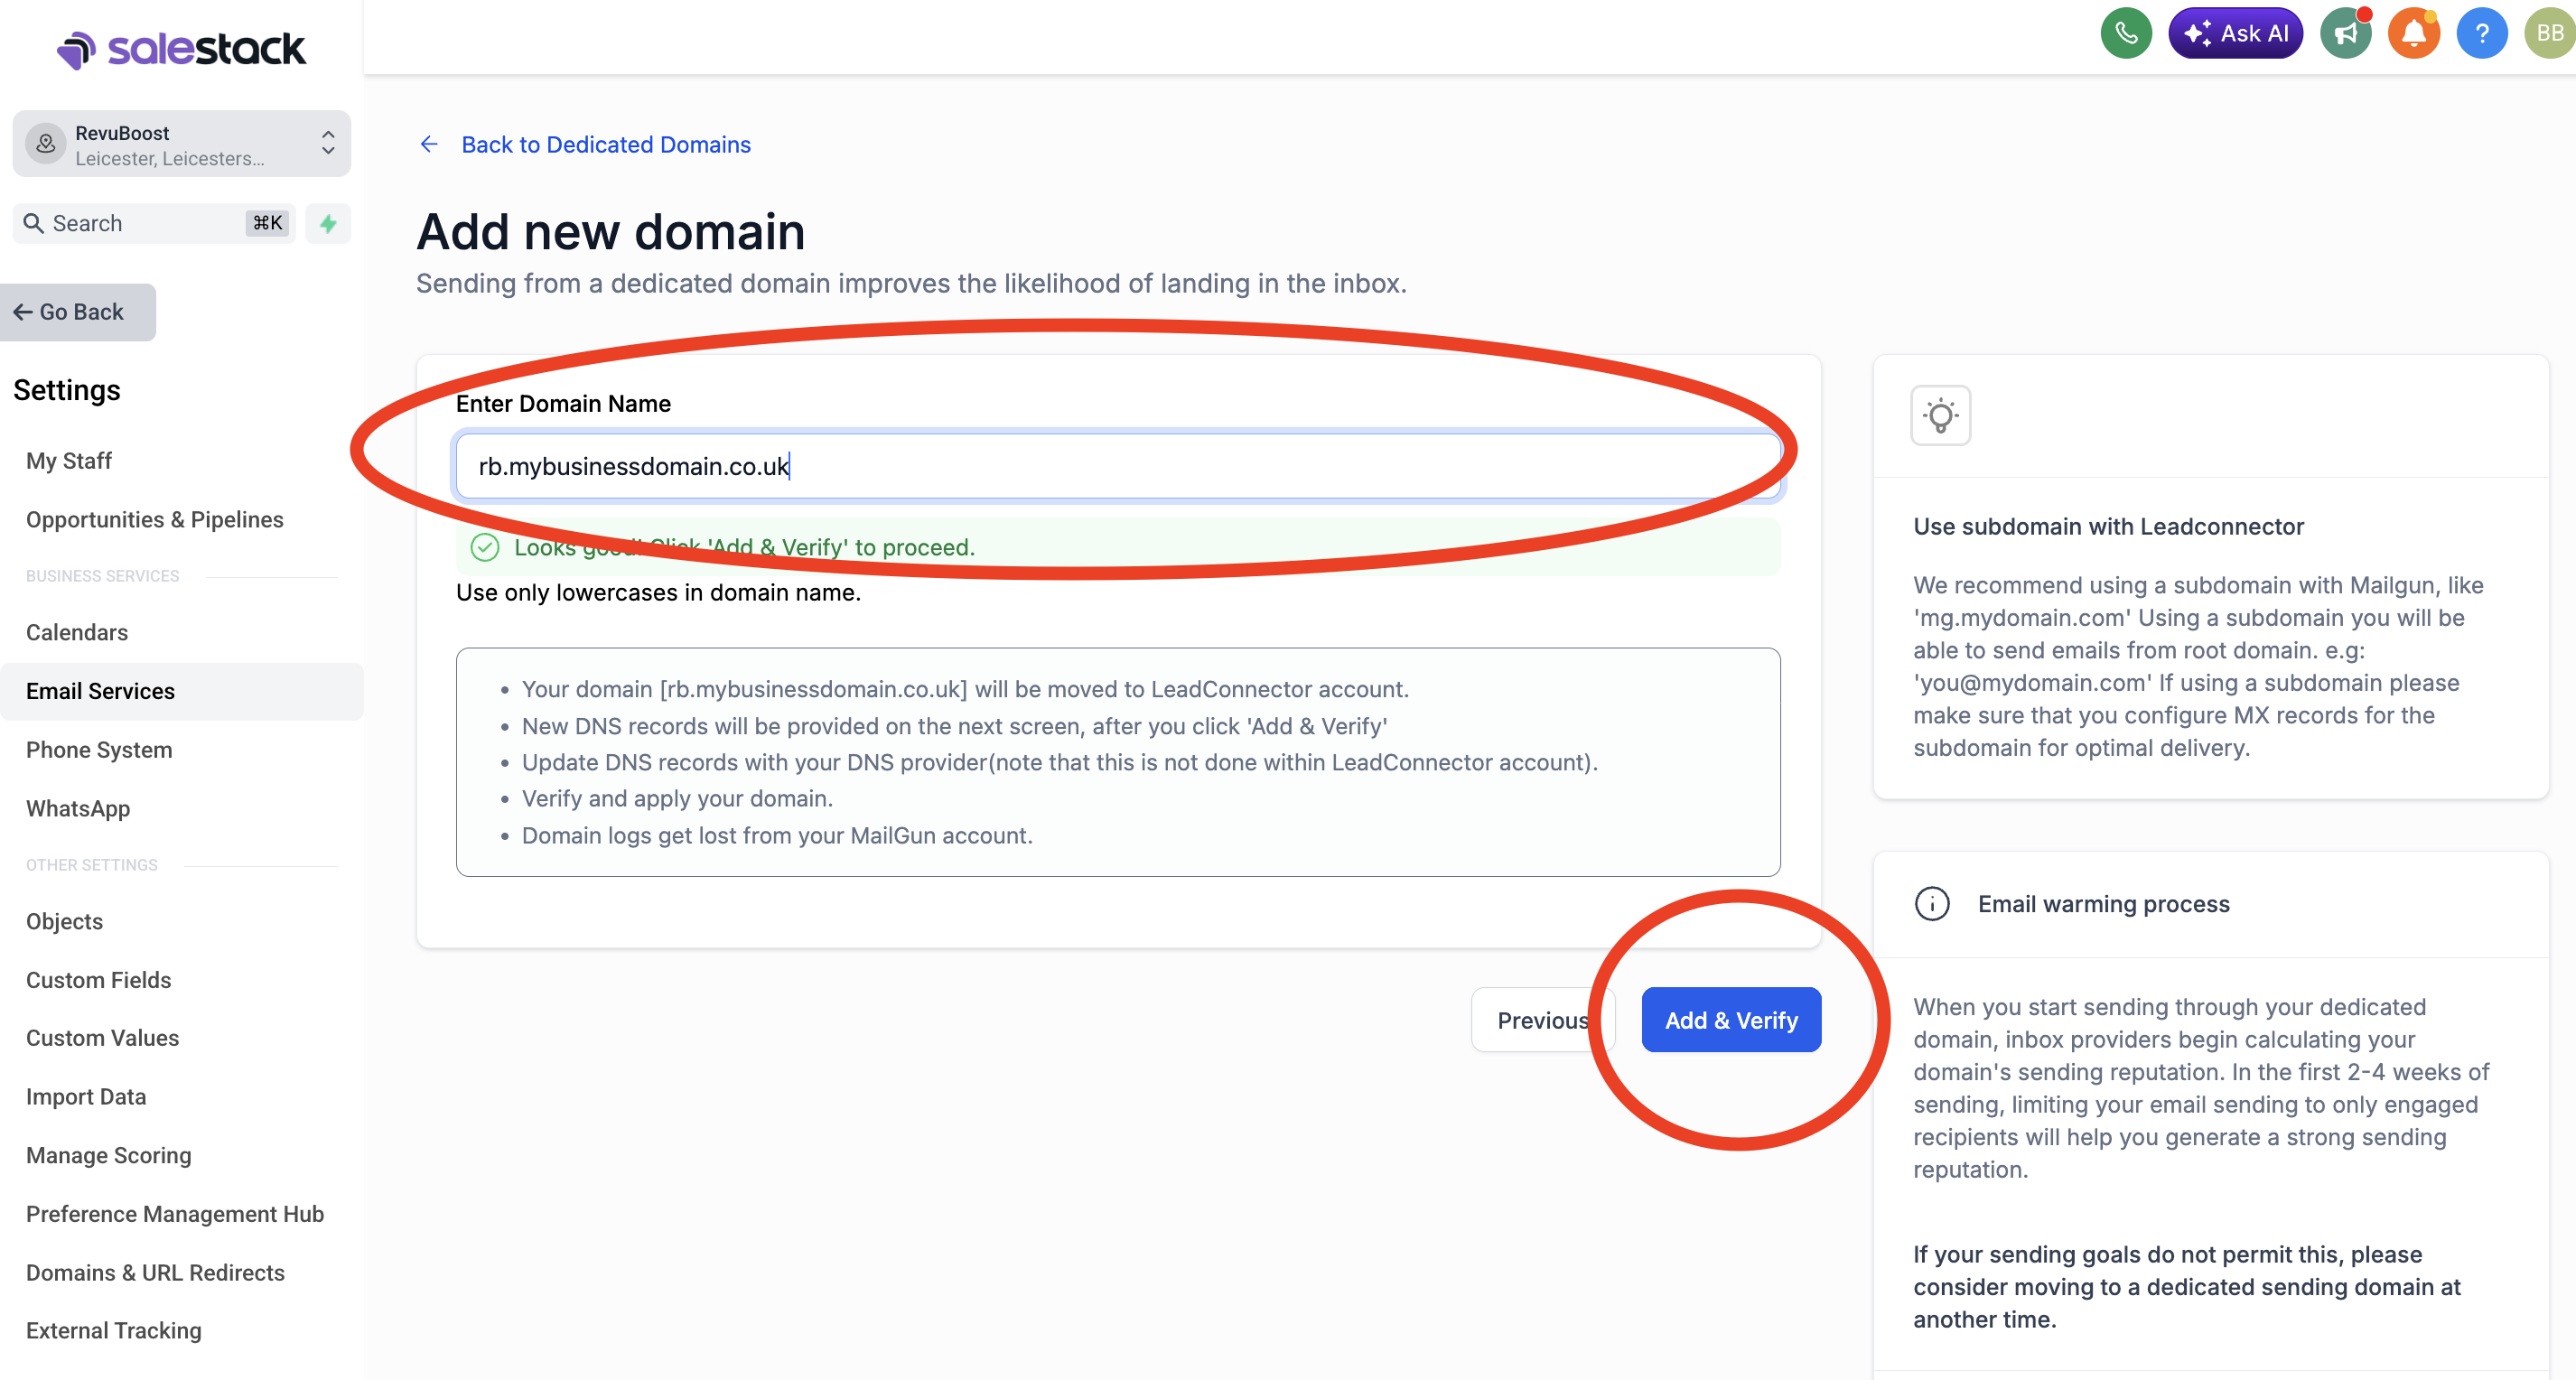Click 'Verify and apply your domain.' bullet
Image resolution: width=2576 pixels, height=1380 pixels.
pyautogui.click(x=677, y=798)
